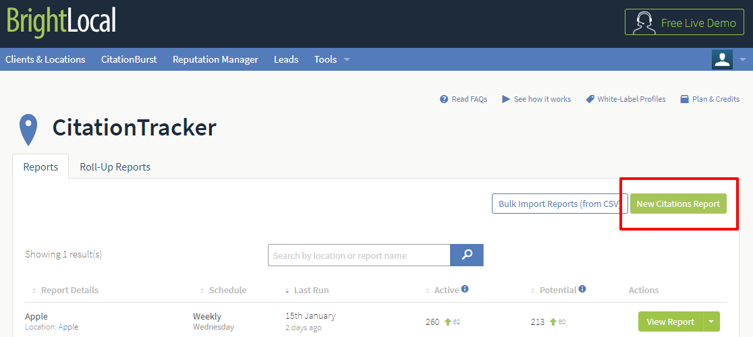
Task: Expand the Tools menu dropdown arrow
Action: [x=347, y=60]
